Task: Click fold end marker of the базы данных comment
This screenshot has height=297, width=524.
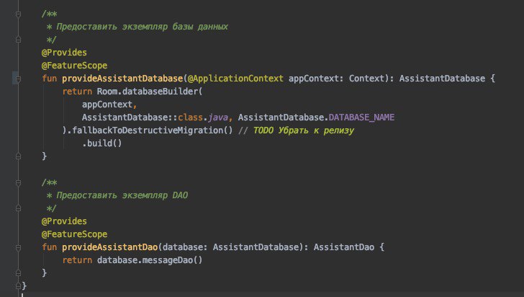Action: [19, 40]
